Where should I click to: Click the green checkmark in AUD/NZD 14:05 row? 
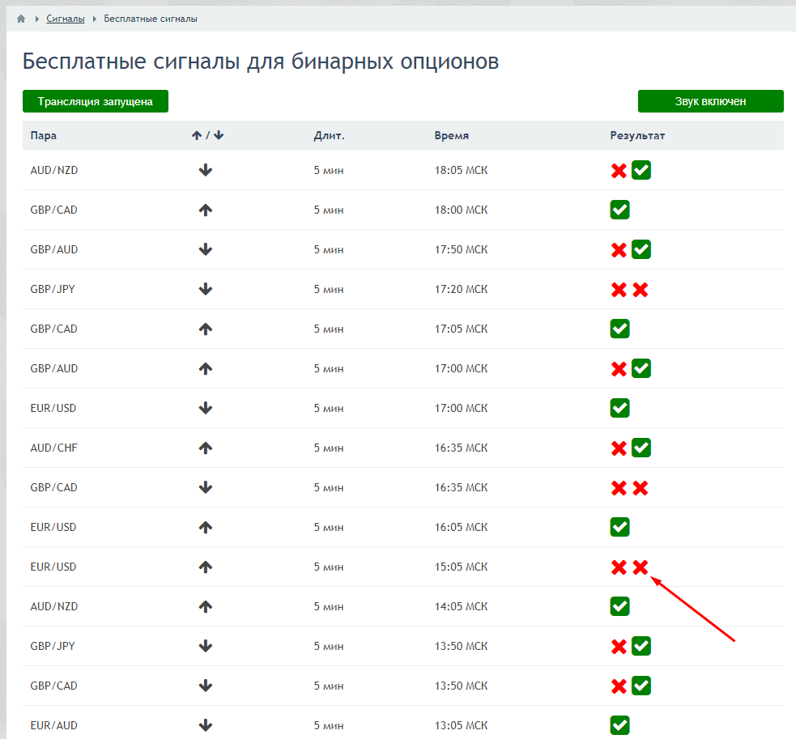[619, 606]
